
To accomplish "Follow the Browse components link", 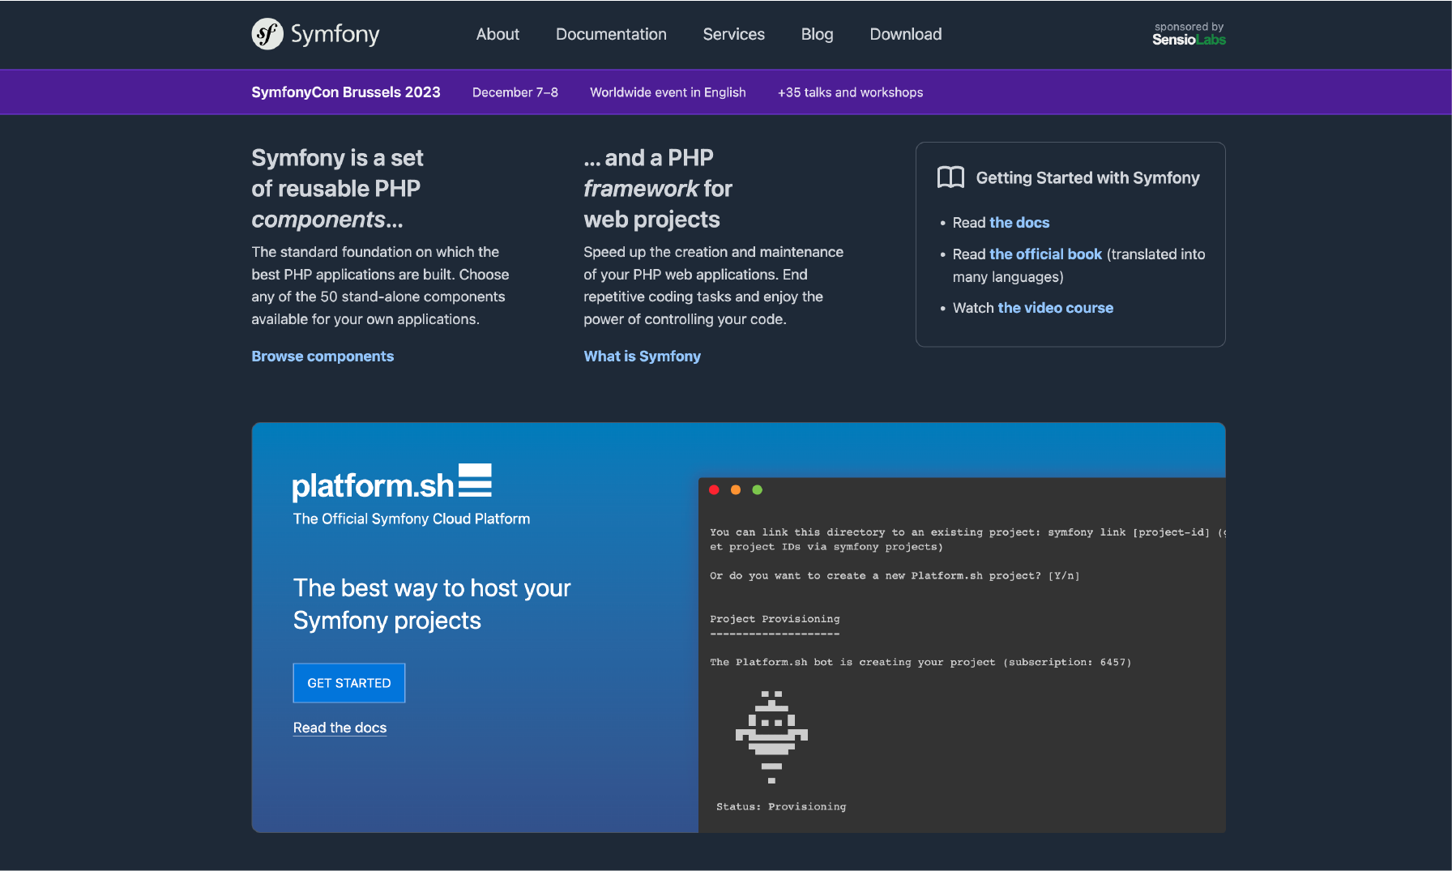I will tap(322, 356).
